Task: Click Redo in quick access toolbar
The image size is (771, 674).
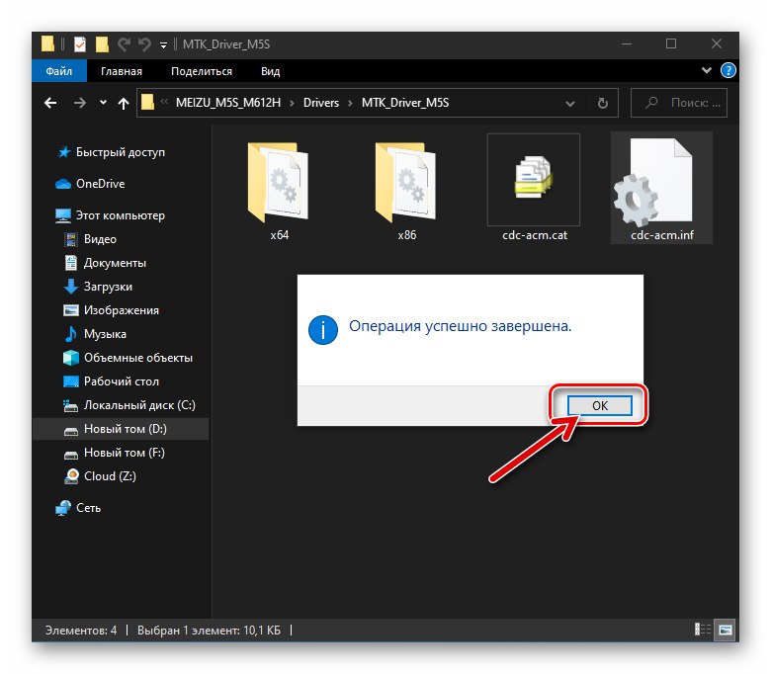Action: tap(124, 44)
